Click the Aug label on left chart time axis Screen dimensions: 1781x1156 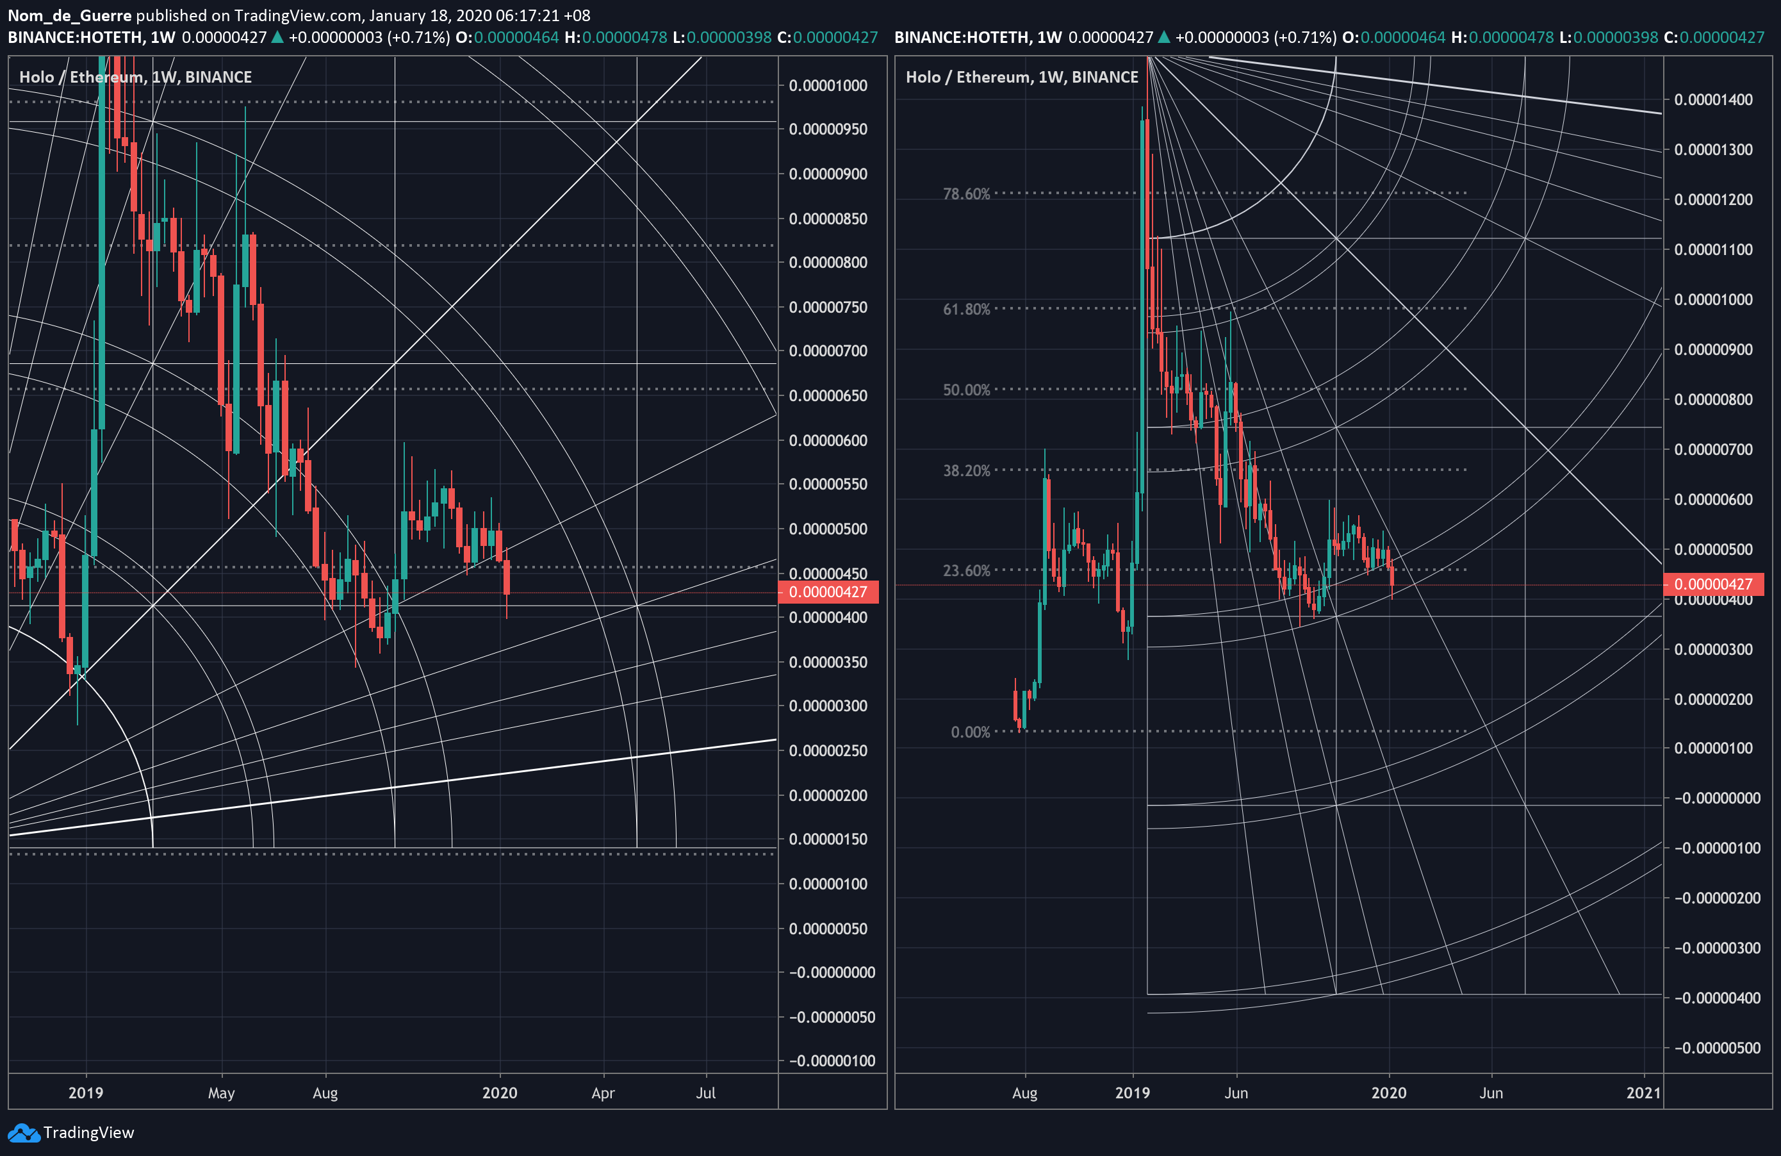coord(325,1093)
